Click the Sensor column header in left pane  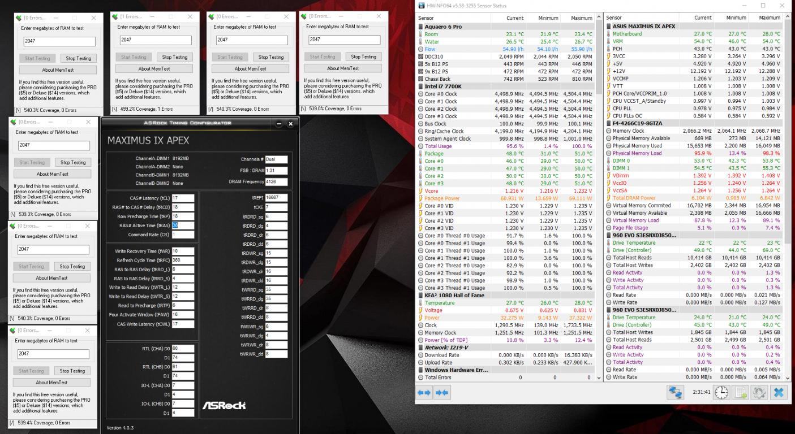point(453,18)
